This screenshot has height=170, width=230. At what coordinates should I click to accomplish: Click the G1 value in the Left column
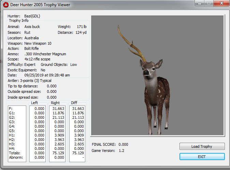[39, 113]
